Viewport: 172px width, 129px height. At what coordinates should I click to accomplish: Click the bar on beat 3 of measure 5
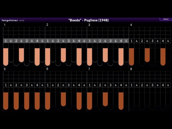(27, 101)
